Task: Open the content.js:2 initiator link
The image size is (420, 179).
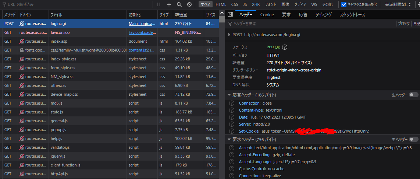Action: (139, 50)
